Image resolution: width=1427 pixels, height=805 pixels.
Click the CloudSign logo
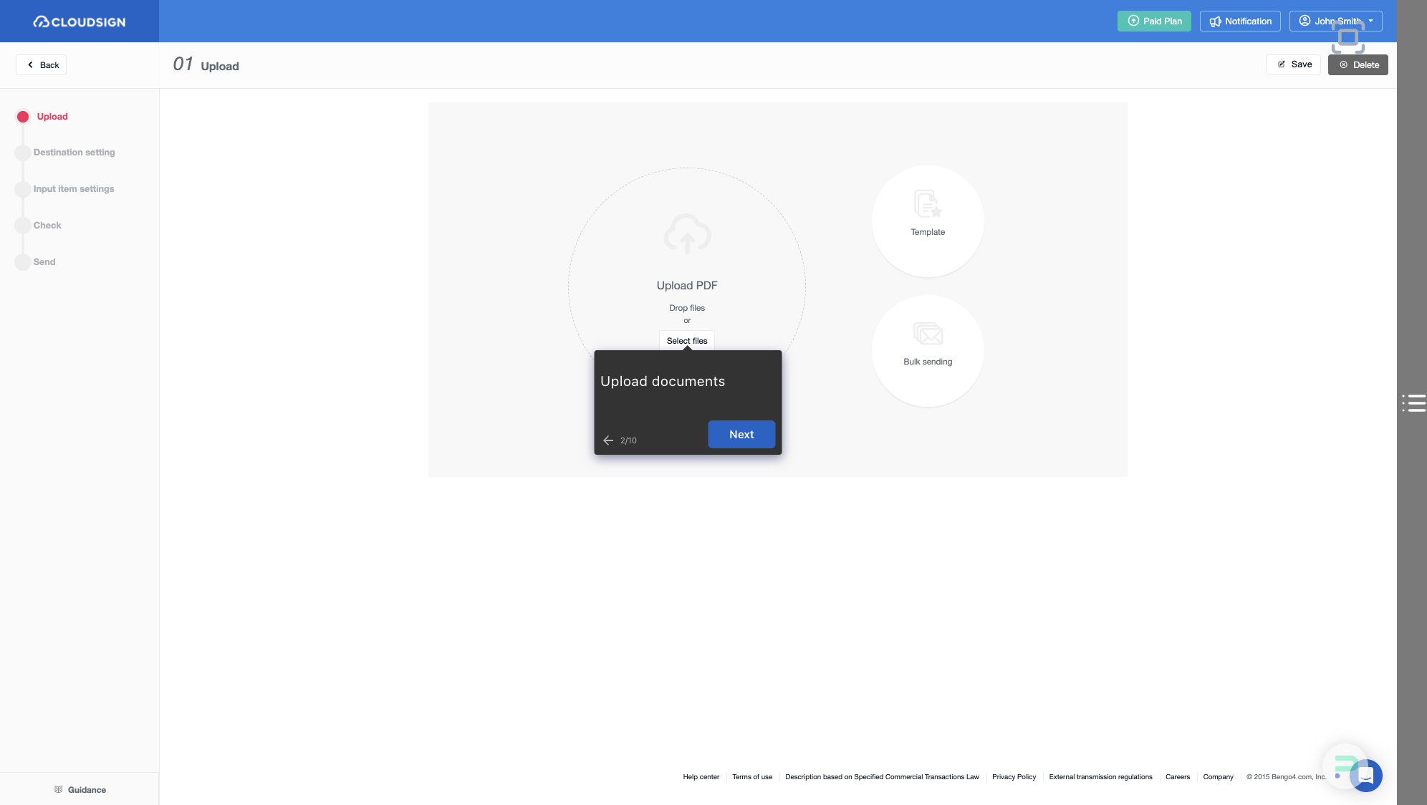79,21
